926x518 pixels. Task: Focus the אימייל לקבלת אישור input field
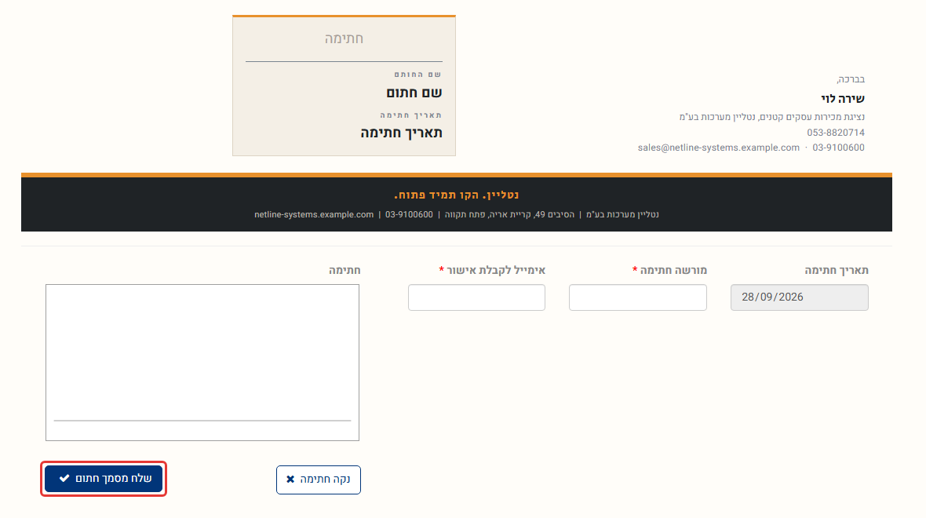click(476, 297)
